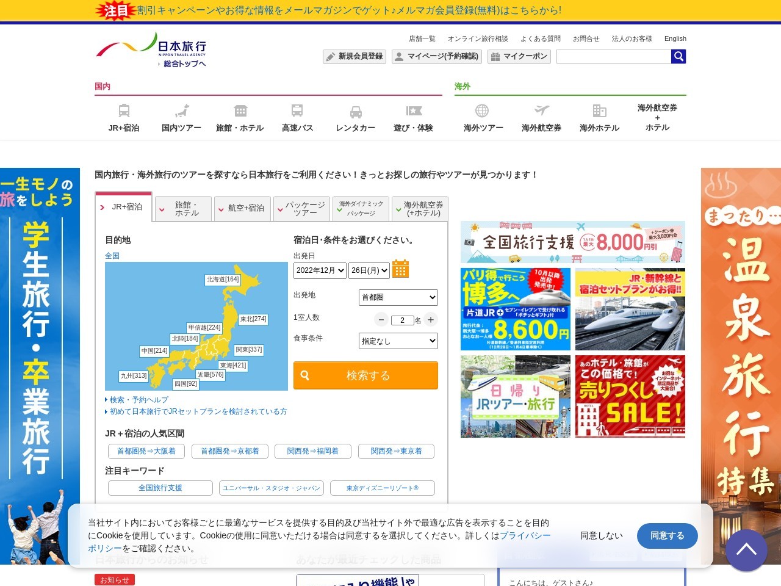Switch to the 旅館・ホテル search tab

click(183, 209)
